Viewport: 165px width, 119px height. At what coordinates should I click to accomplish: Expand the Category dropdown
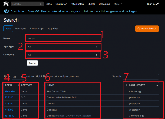63,55
